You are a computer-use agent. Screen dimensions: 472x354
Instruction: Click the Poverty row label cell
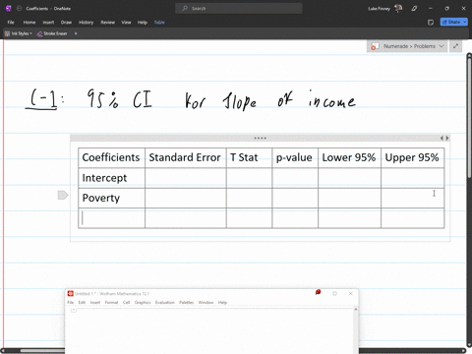tap(111, 198)
